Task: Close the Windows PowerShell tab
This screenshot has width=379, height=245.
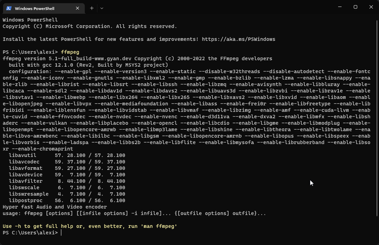Action: tap(76, 8)
